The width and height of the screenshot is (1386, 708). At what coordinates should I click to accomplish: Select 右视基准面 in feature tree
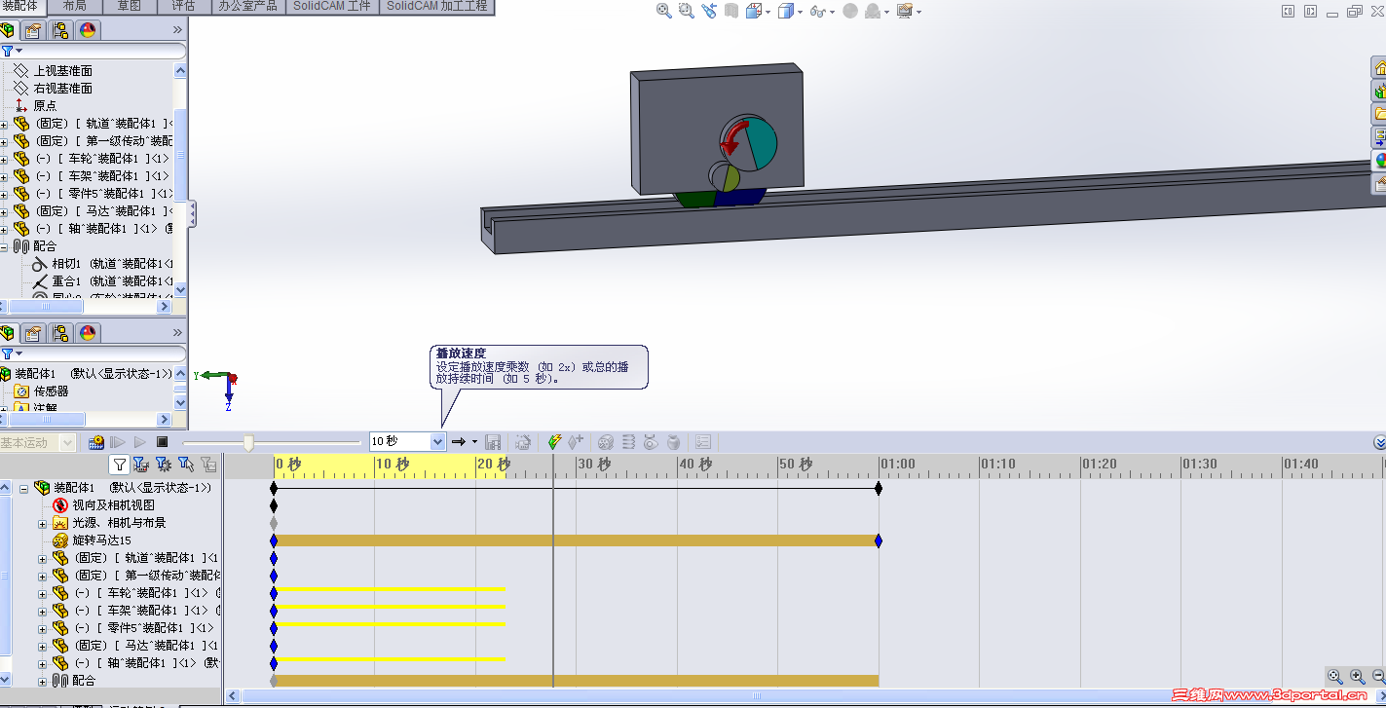[63, 88]
